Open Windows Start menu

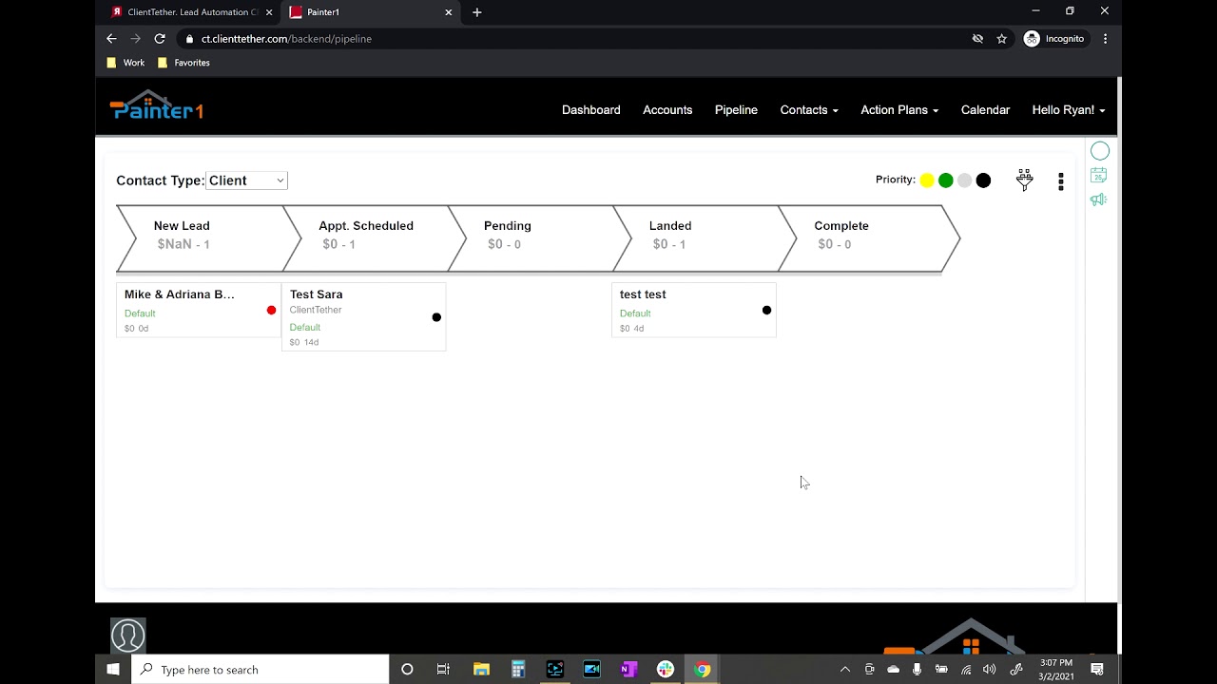pyautogui.click(x=113, y=670)
